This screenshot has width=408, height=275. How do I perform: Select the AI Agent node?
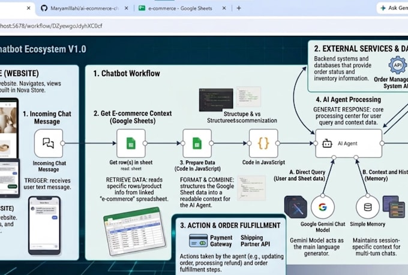point(349,143)
